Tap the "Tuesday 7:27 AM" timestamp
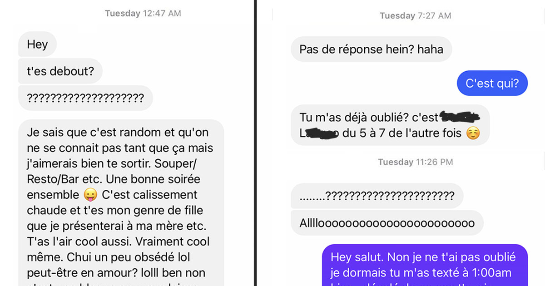 point(415,16)
